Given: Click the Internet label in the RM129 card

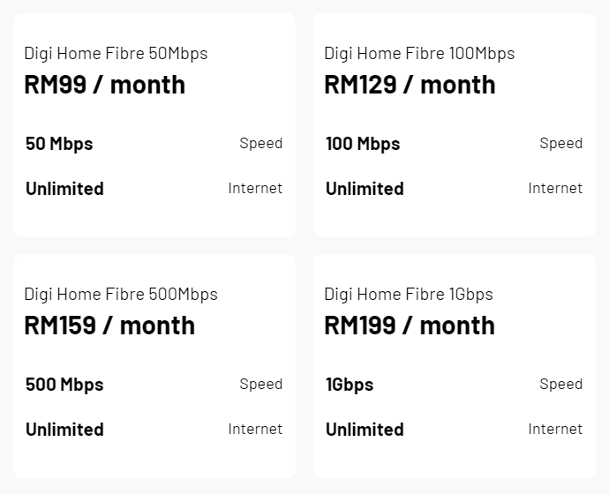Looking at the screenshot, I should [x=555, y=188].
